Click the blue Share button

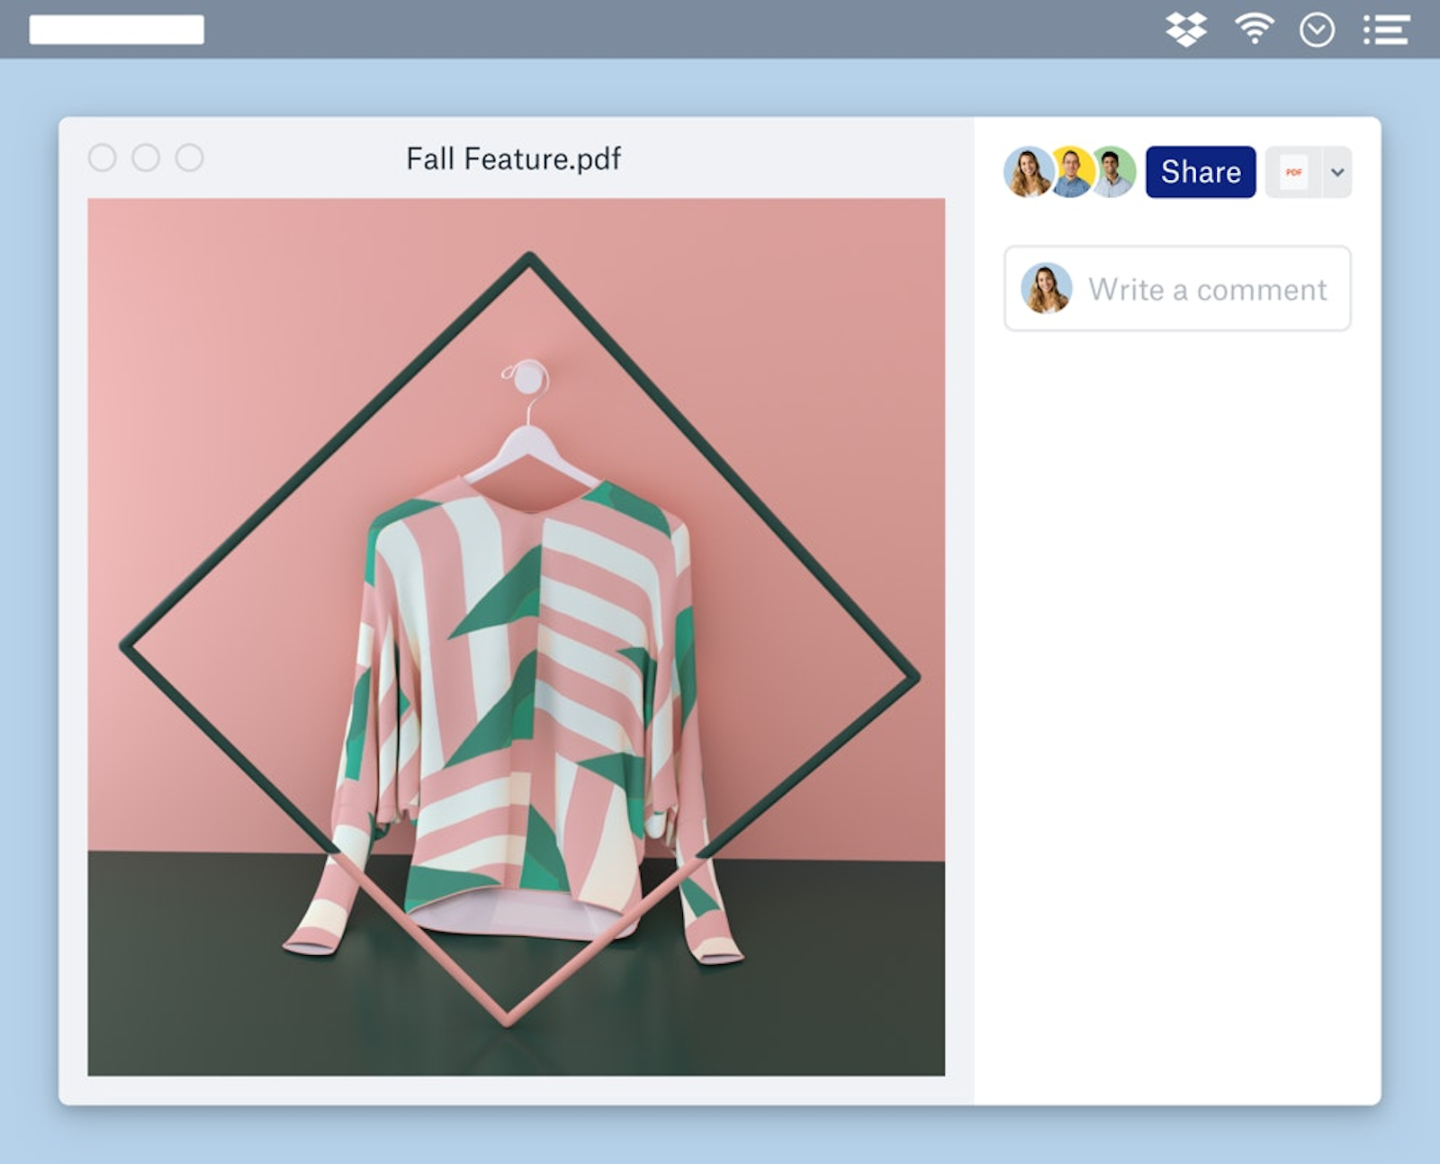(x=1200, y=172)
